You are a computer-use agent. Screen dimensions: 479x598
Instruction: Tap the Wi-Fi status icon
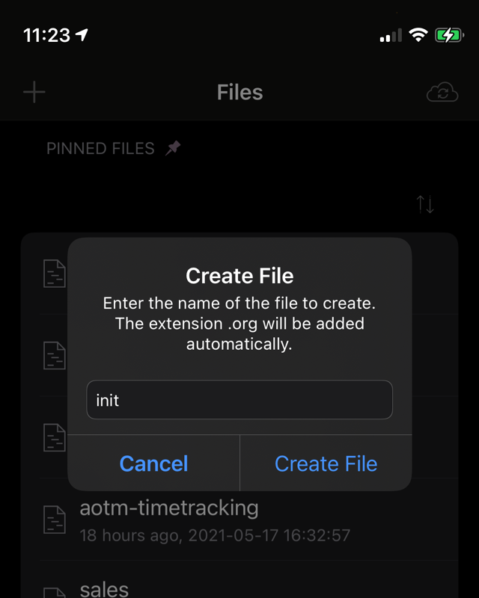click(418, 35)
